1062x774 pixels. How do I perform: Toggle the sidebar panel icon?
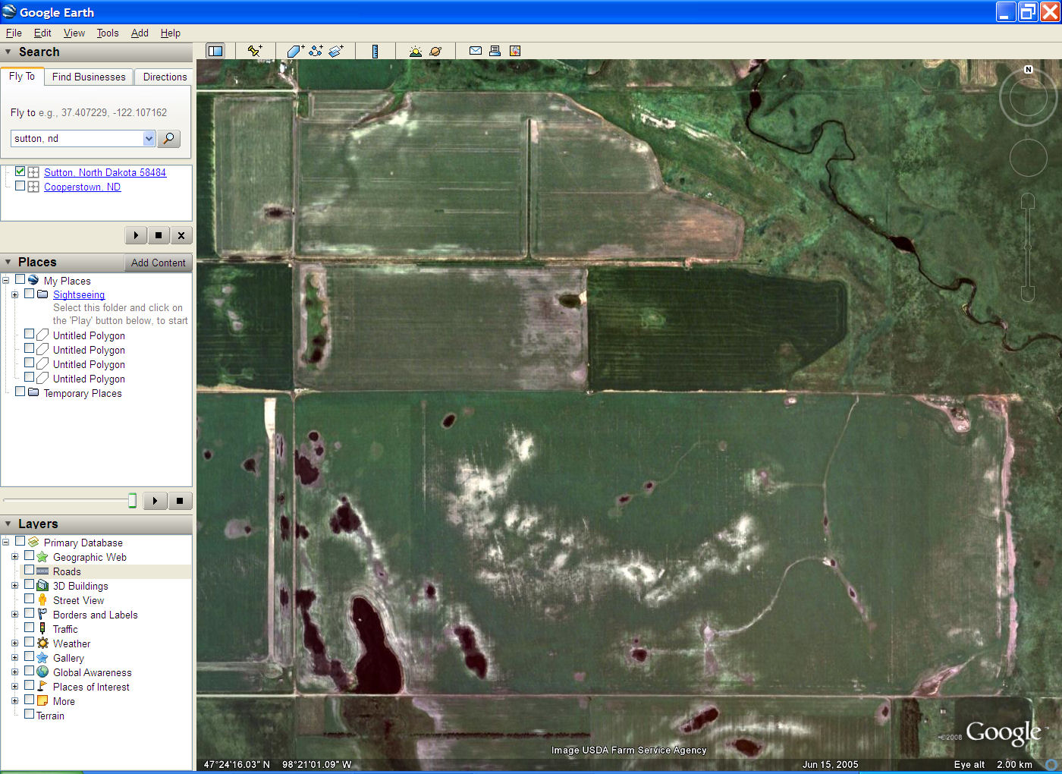click(x=215, y=51)
